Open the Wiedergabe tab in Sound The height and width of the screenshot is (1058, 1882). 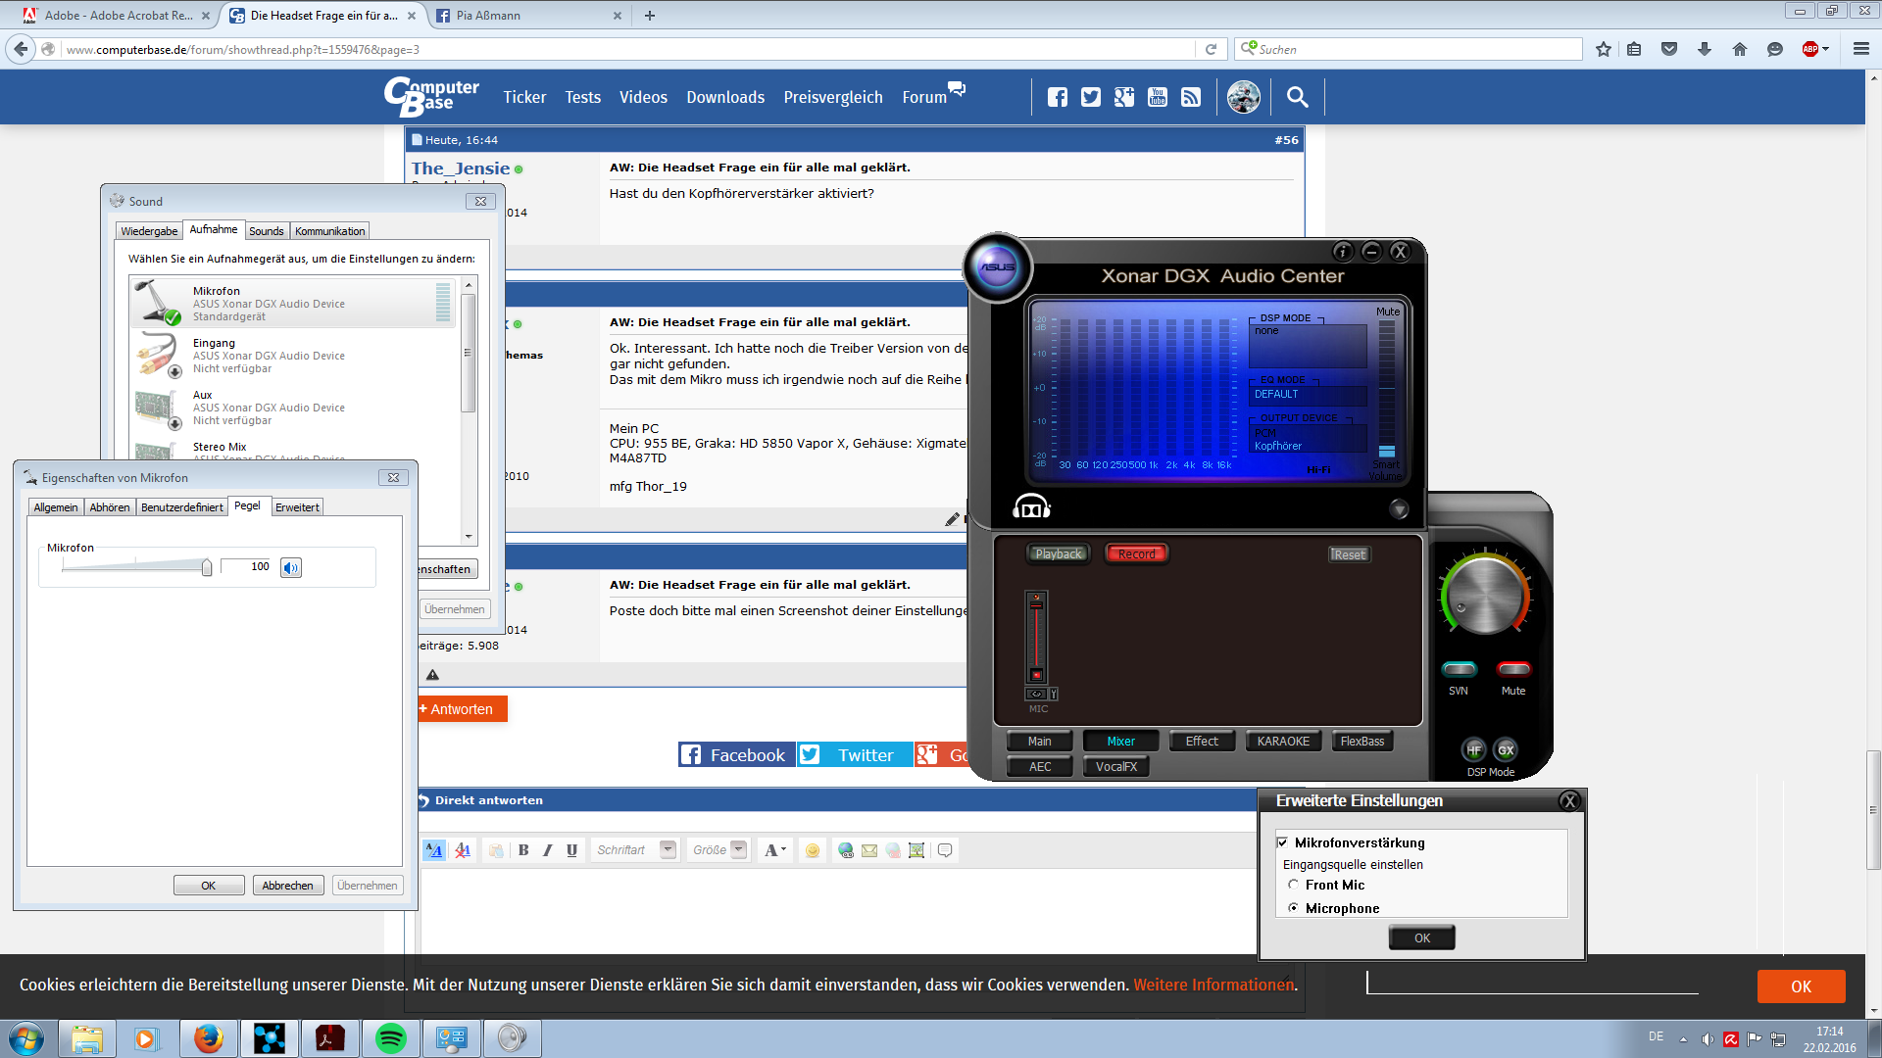(149, 231)
